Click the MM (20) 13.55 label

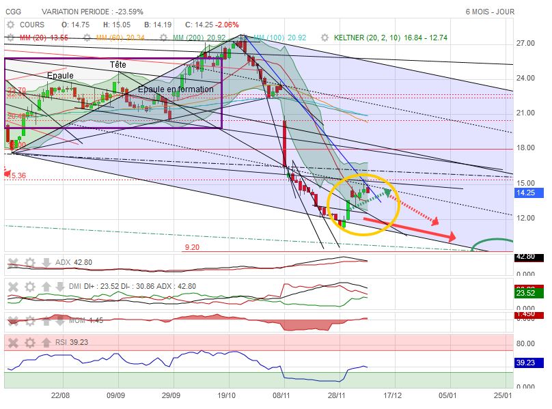[44, 38]
